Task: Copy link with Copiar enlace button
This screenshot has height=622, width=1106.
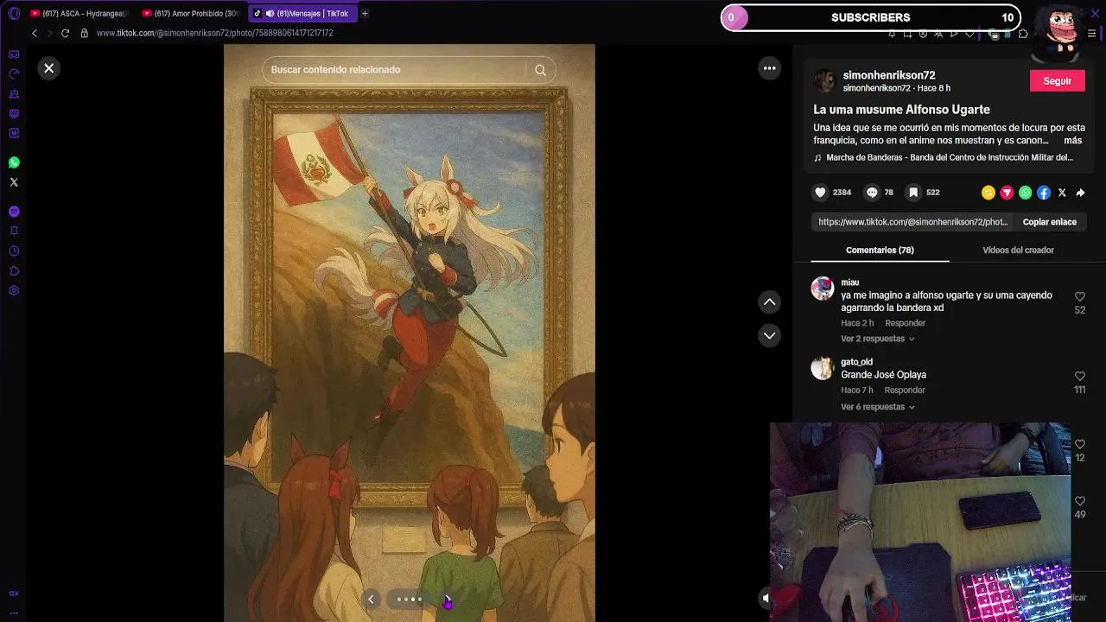Action: pos(1050,222)
